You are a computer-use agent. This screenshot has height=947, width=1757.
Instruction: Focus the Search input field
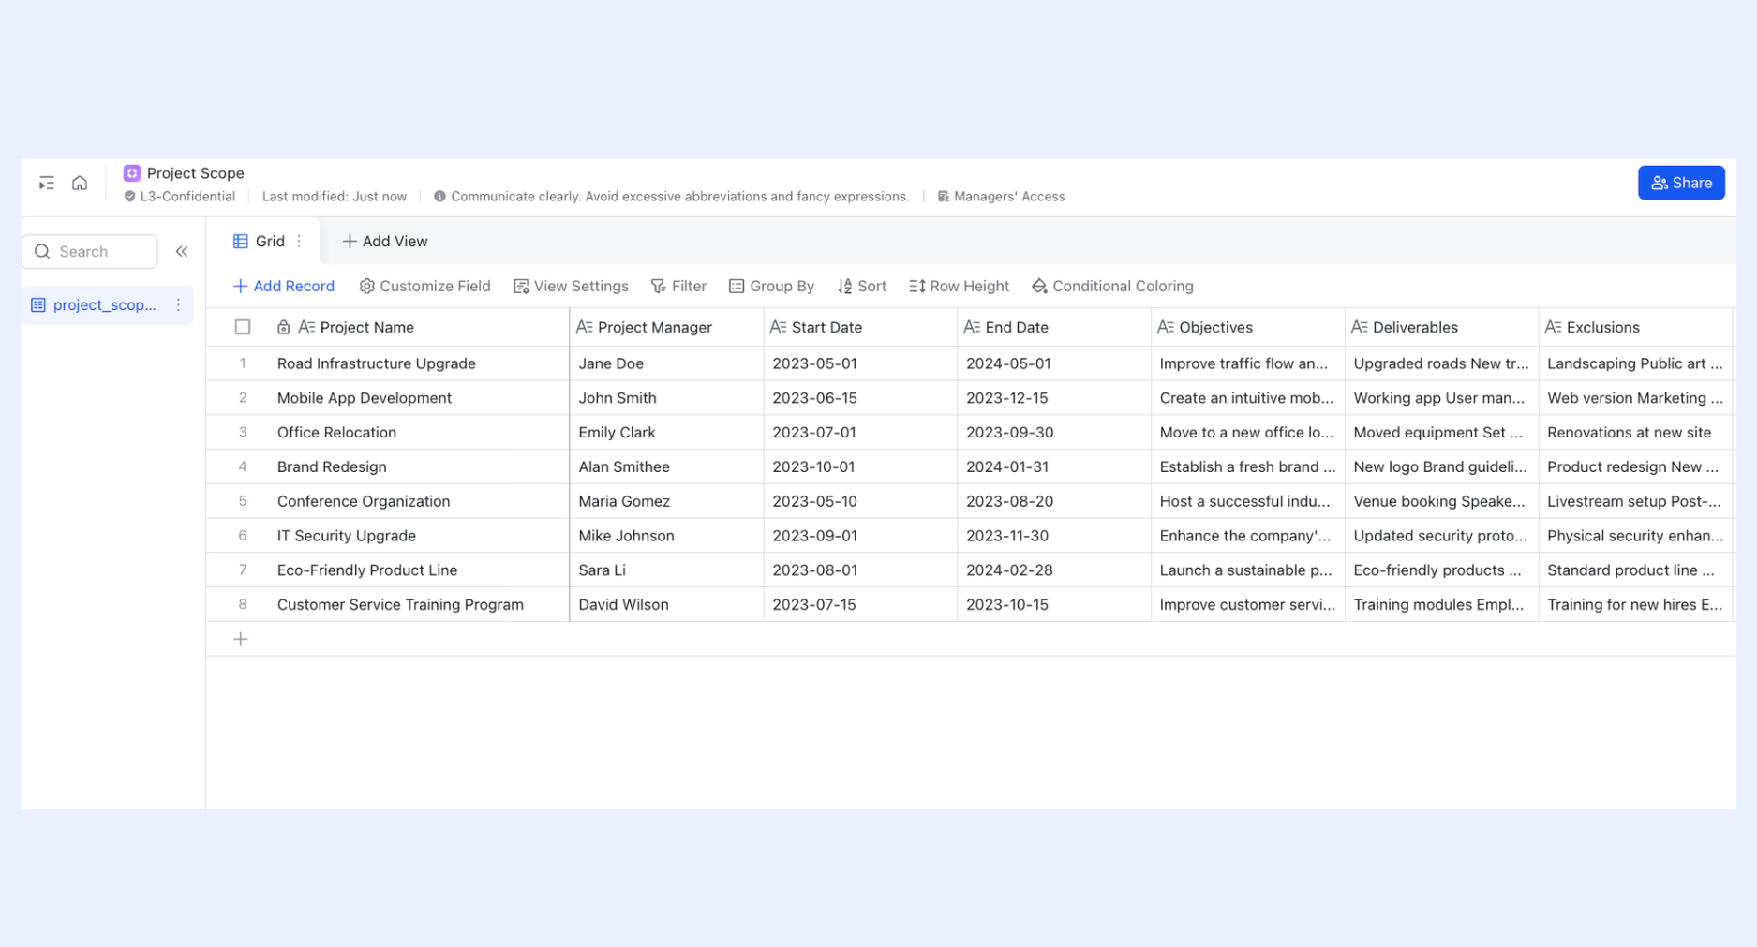pos(90,251)
